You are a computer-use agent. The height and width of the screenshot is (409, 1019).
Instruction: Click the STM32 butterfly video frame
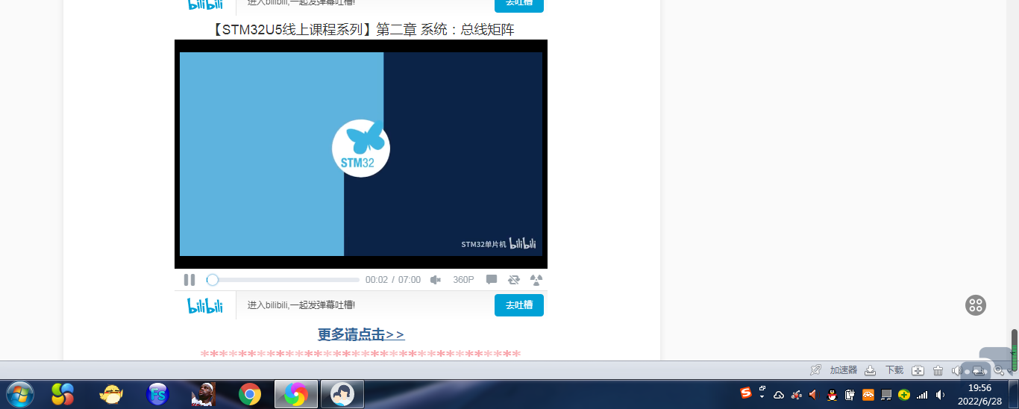point(361,154)
